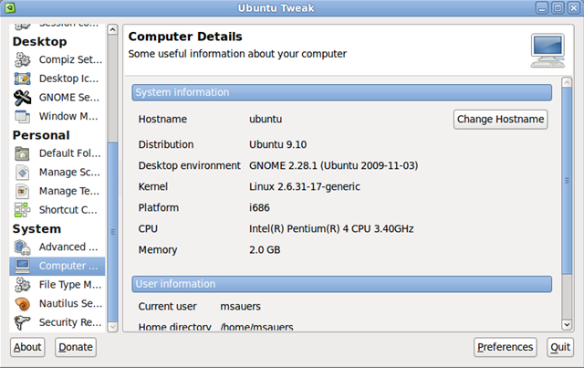Click the Donate button
584x368 pixels.
(76, 347)
